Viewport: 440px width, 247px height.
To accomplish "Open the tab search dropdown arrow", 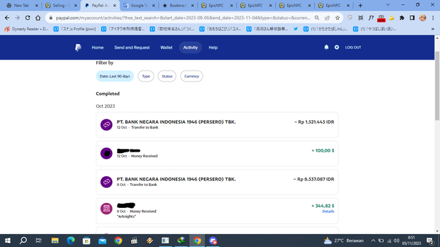I will tap(388, 5).
